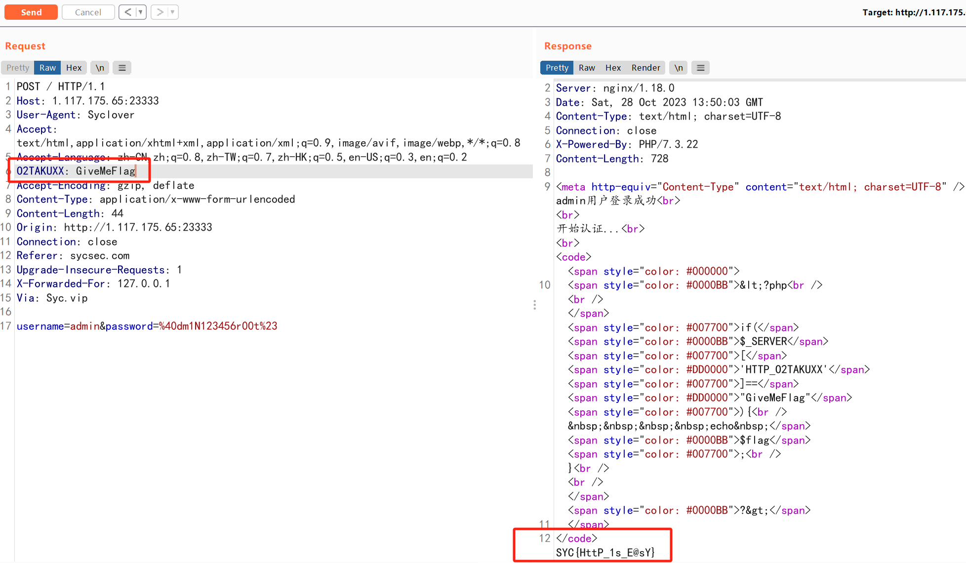Switch request view to the Hex tab
The height and width of the screenshot is (563, 966).
[74, 68]
